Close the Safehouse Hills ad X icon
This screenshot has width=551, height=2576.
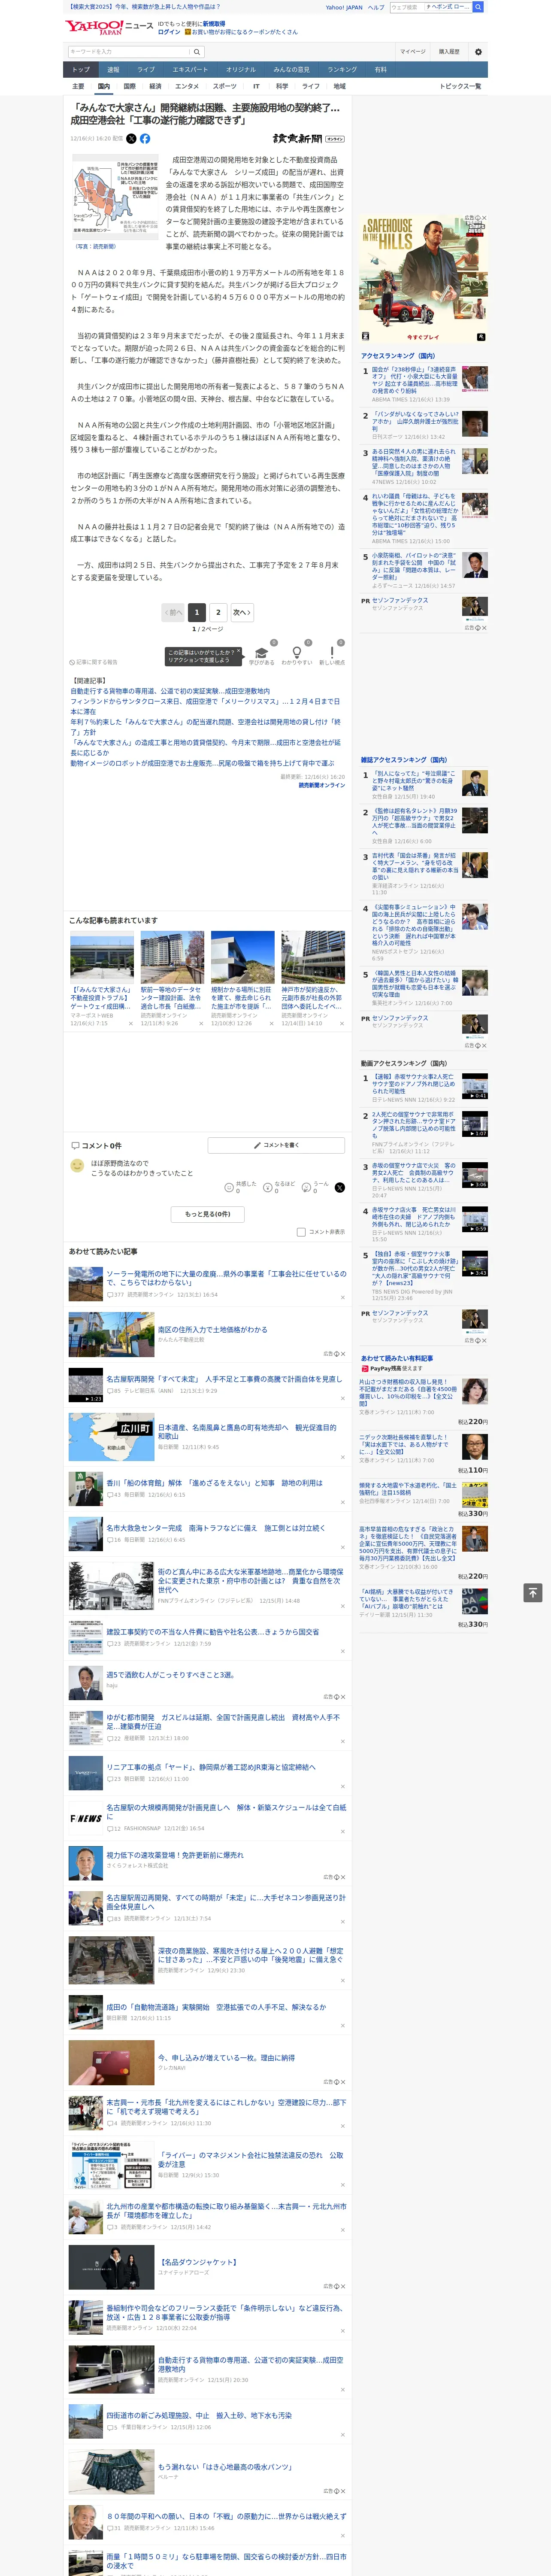[484, 218]
